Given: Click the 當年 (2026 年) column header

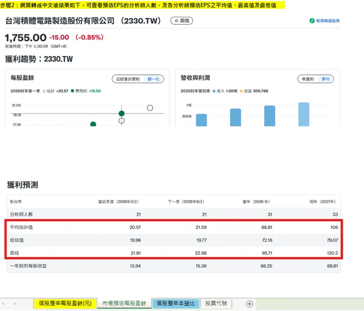Looking at the screenshot, I should (x=256, y=202).
